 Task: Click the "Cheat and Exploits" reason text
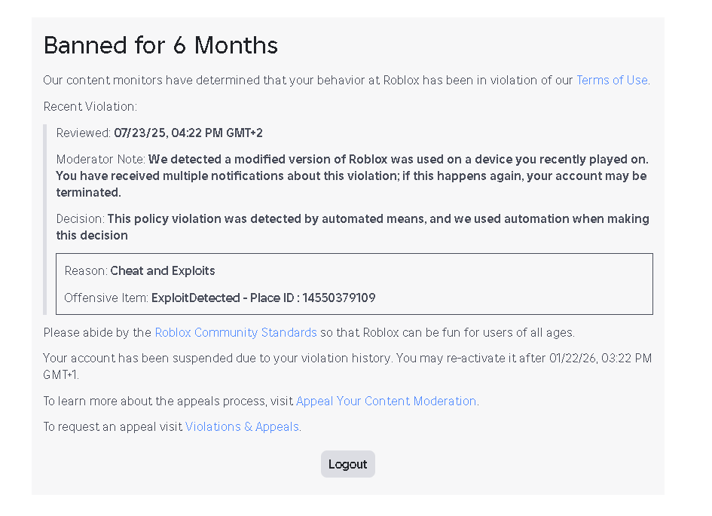coord(162,270)
